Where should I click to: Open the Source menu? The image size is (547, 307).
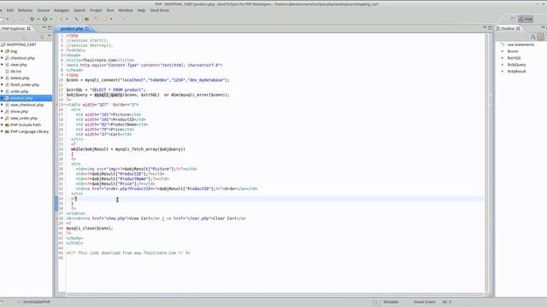(44, 10)
